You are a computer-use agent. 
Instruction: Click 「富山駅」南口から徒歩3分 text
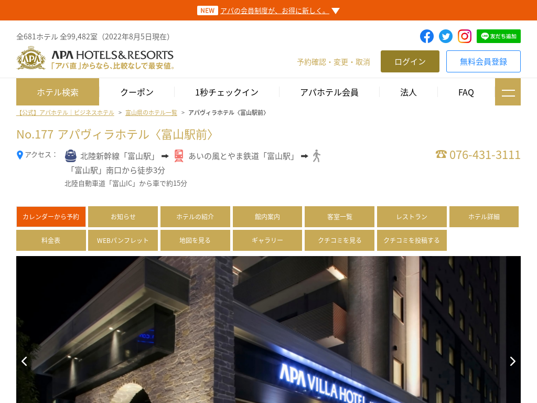(116, 171)
